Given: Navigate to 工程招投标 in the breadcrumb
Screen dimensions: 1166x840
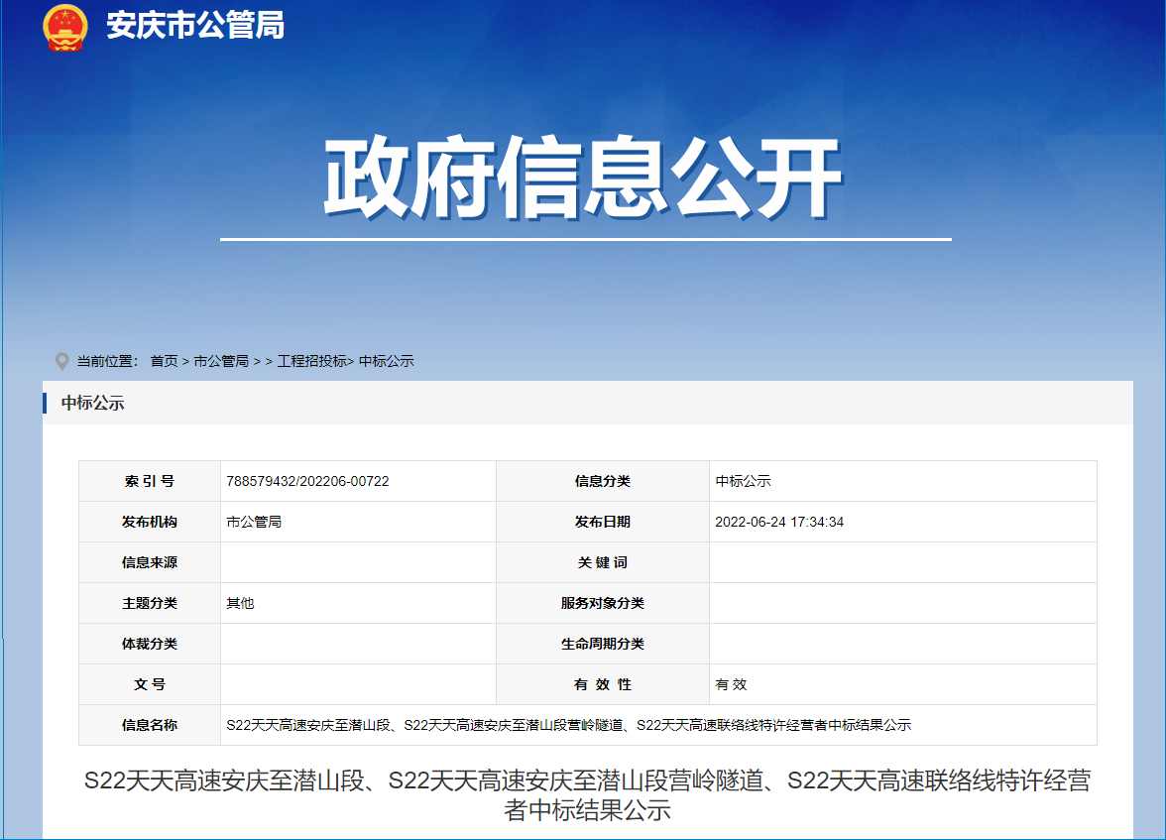Looking at the screenshot, I should click(x=311, y=361).
